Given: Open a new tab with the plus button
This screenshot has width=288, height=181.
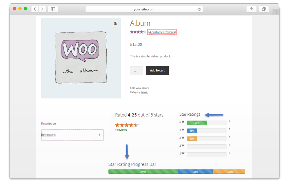Looking at the screenshot, I should 276,12.
